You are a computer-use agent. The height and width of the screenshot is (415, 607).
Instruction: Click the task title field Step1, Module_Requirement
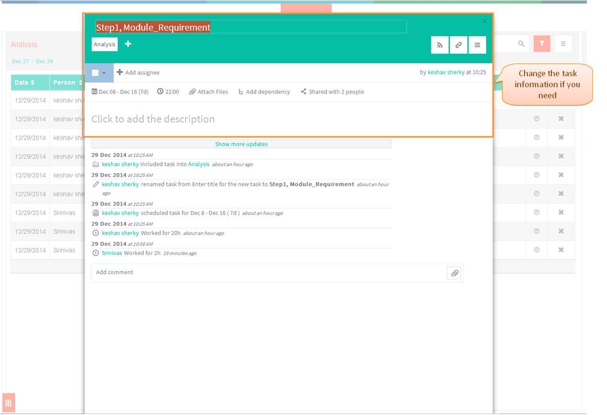click(x=250, y=27)
